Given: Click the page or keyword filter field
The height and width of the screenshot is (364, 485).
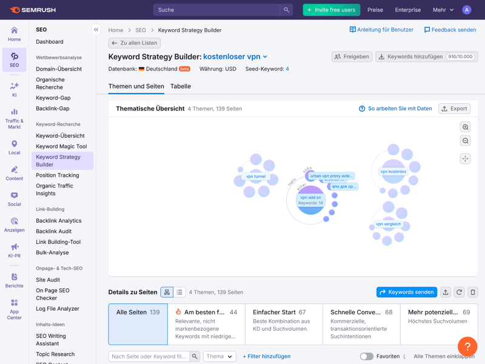Looking at the screenshot, I should tap(149, 356).
